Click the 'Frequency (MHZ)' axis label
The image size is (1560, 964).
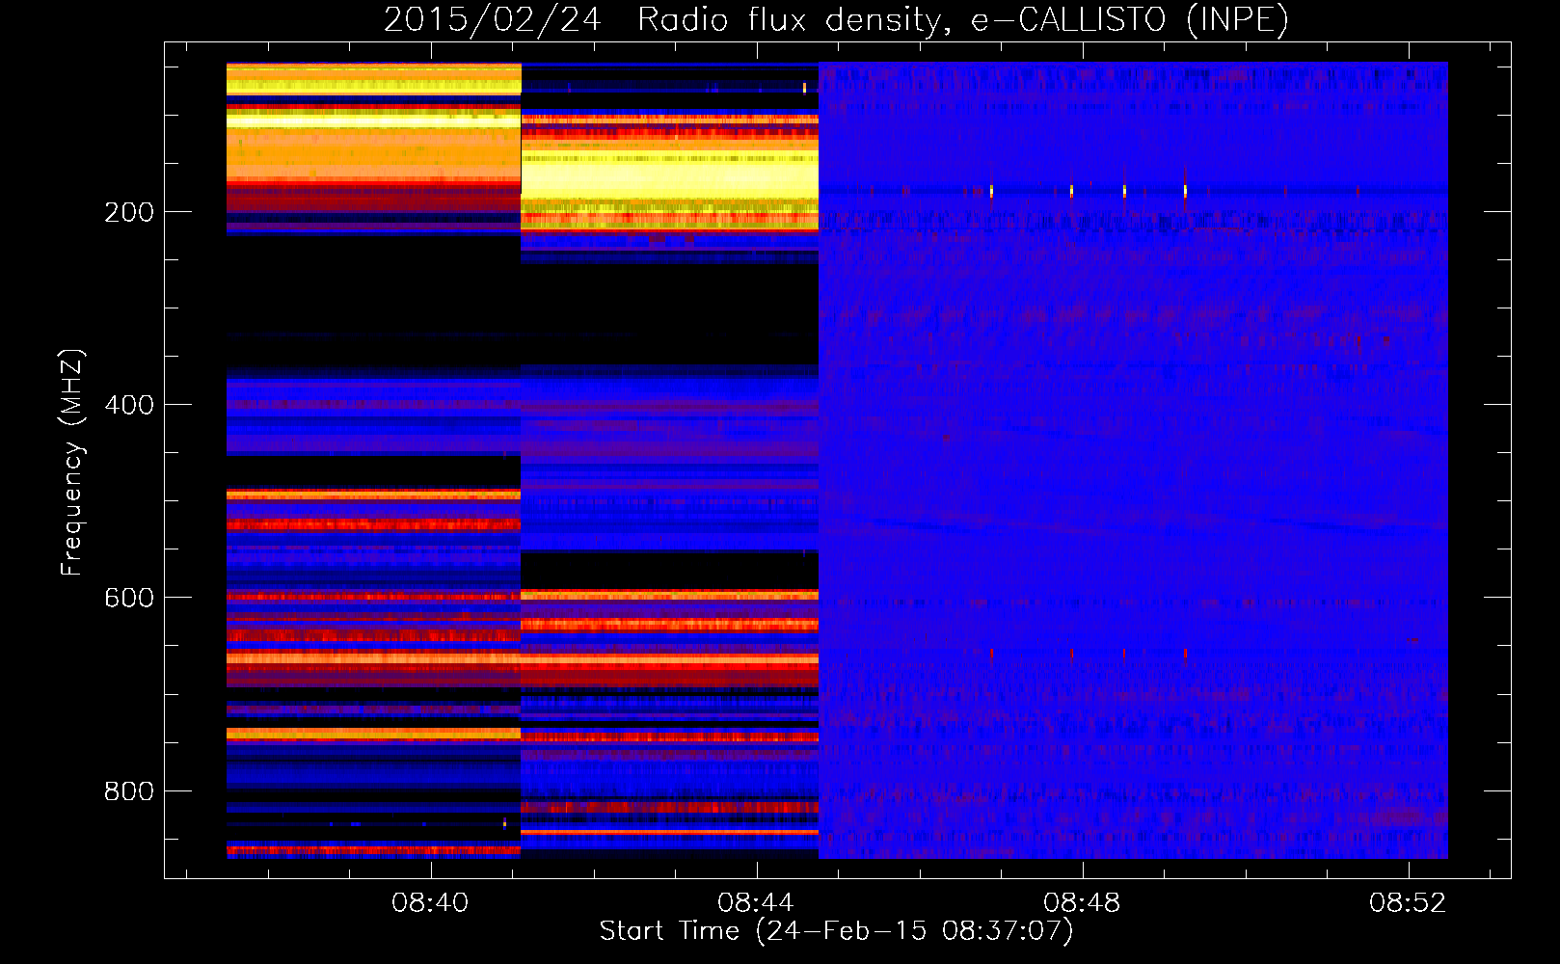[72, 463]
